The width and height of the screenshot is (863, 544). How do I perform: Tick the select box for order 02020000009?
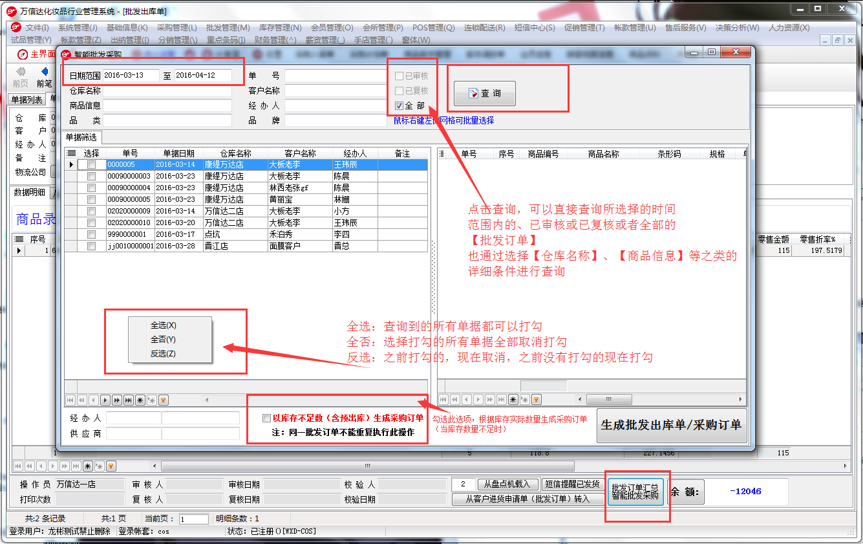91,212
